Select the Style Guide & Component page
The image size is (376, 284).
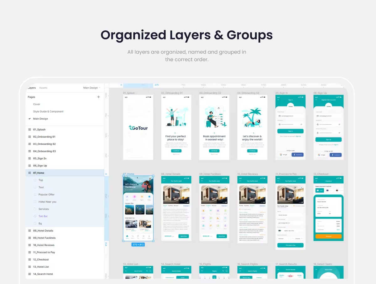pyautogui.click(x=48, y=111)
